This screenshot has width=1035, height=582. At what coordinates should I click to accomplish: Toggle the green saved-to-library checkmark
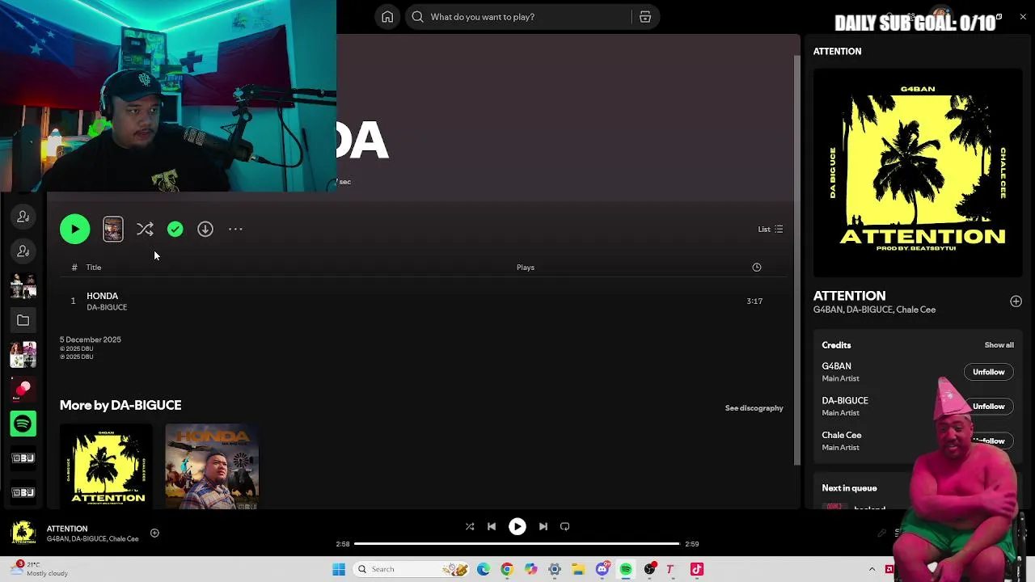point(175,230)
